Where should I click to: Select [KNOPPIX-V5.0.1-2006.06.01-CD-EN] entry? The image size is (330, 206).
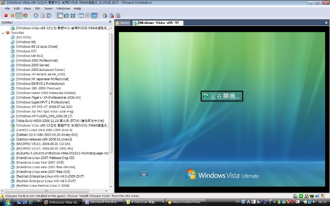(x=43, y=144)
